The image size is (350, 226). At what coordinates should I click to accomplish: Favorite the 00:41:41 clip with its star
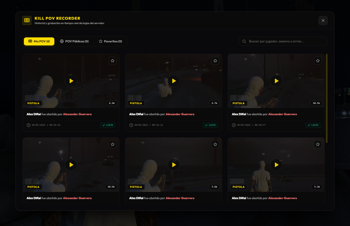click(113, 61)
